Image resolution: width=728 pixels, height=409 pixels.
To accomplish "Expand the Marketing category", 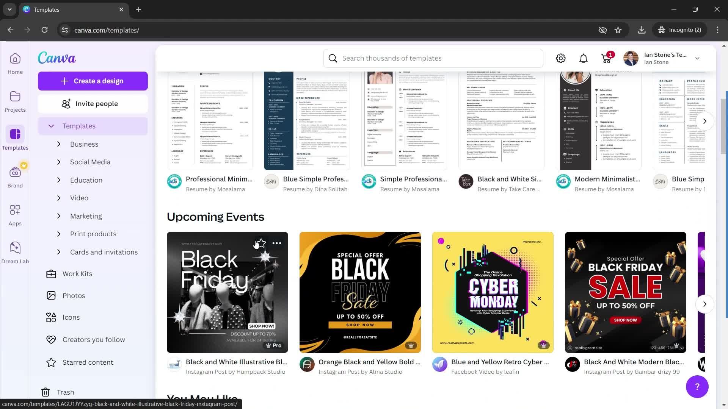I will 59,216.
